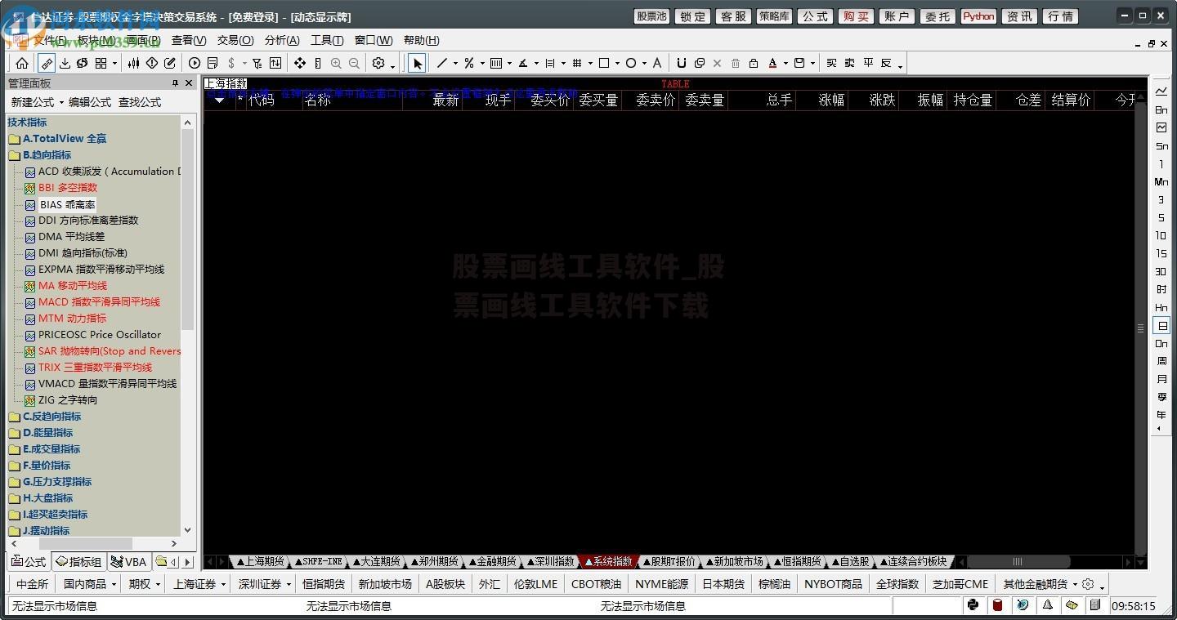Click the trash delete drawing icon

point(736,63)
